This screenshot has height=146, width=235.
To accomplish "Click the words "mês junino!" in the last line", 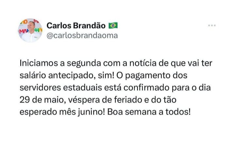I will coord(82,112).
